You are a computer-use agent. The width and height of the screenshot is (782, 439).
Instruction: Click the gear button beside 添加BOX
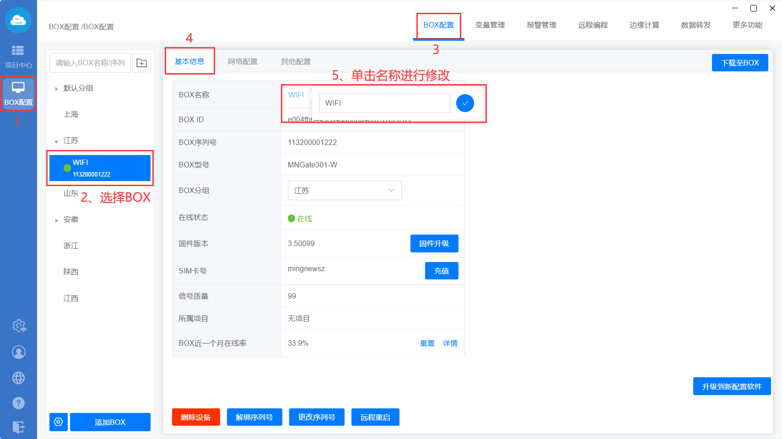pyautogui.click(x=59, y=422)
